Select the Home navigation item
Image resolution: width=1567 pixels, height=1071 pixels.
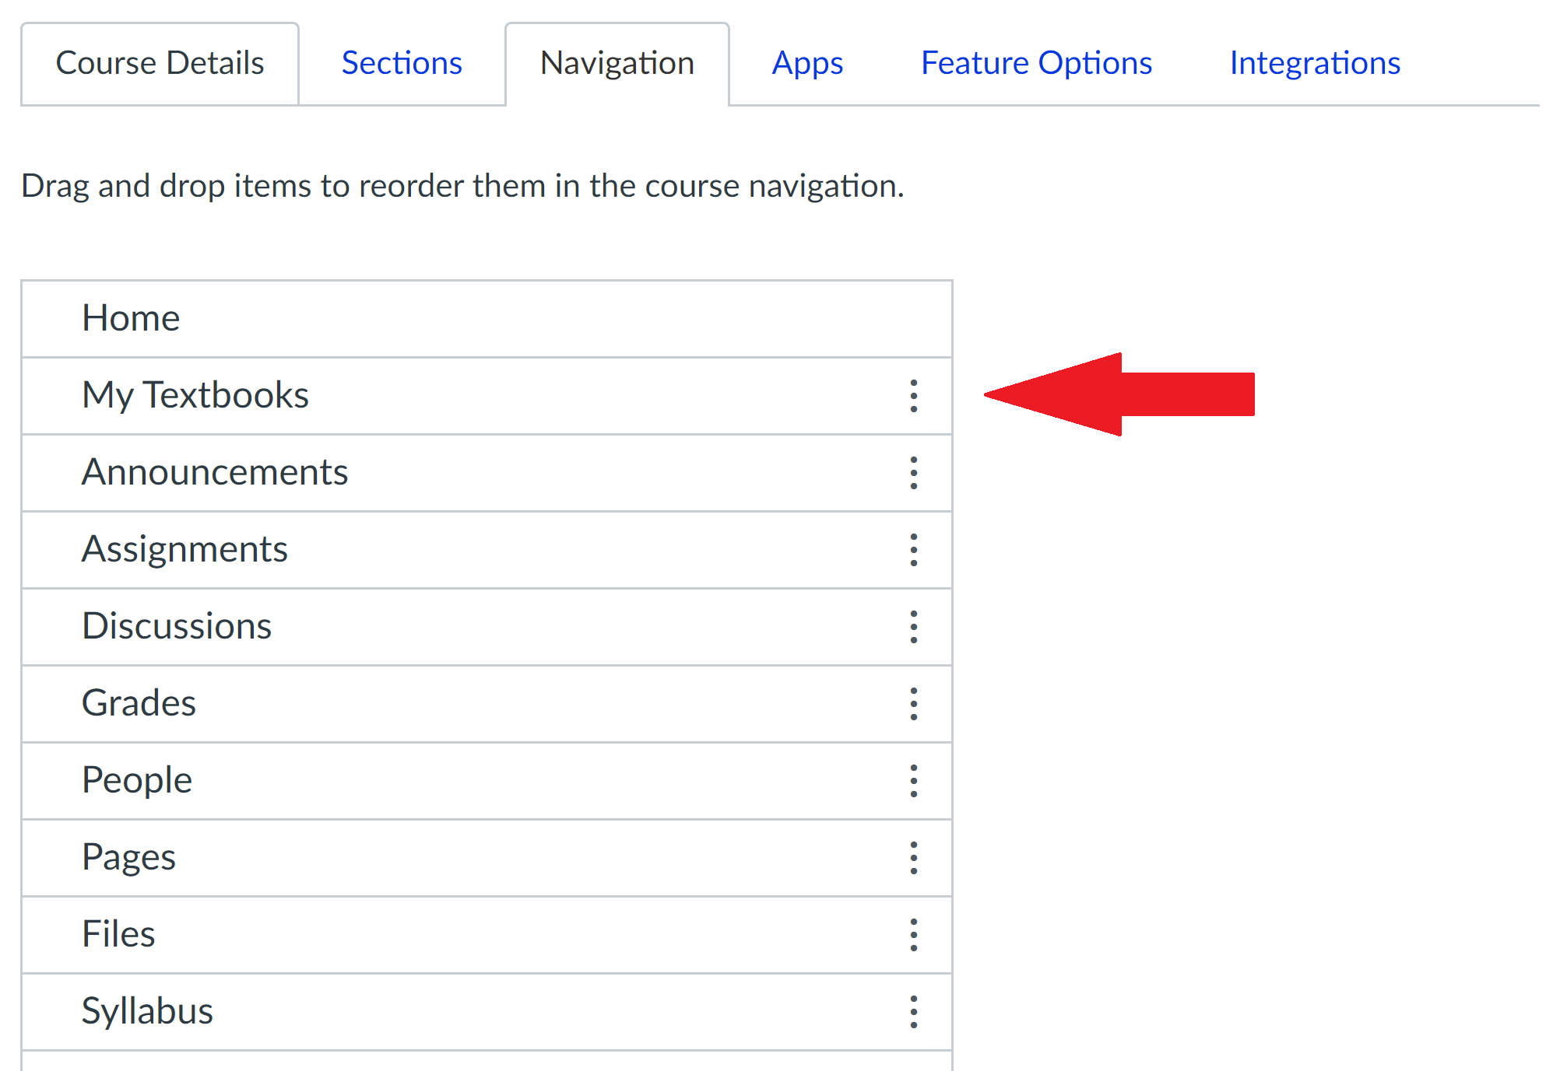point(487,319)
